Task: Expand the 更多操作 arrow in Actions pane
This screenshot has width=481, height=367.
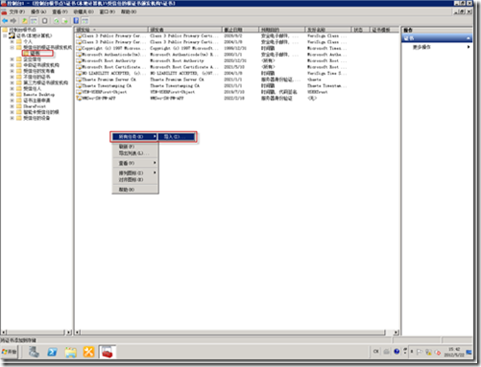Action: tap(469, 47)
